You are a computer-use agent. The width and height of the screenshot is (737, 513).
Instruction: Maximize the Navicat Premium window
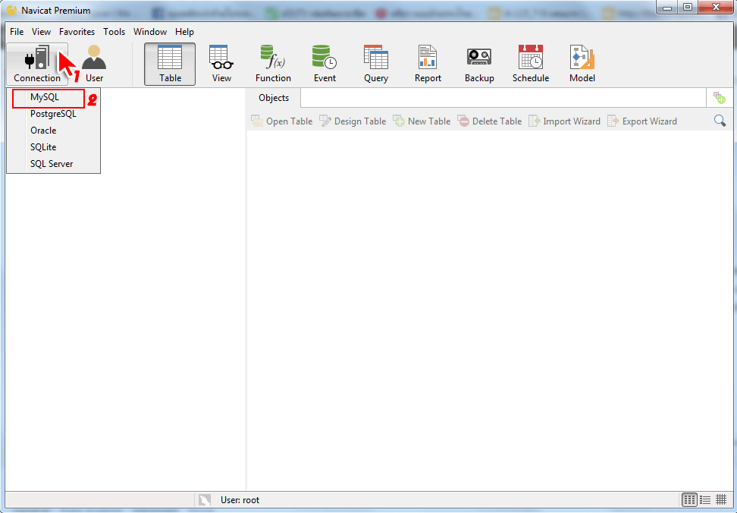click(688, 8)
